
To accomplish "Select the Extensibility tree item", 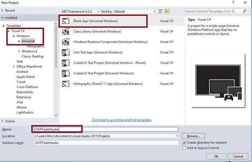I will pyautogui.click(x=25, y=92).
